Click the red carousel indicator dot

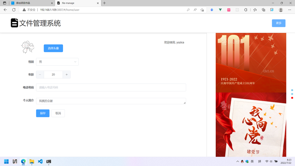[292, 98]
